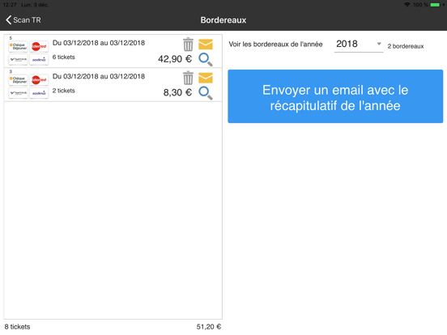
Task: Open the year 2018 dropdown
Action: (359, 45)
